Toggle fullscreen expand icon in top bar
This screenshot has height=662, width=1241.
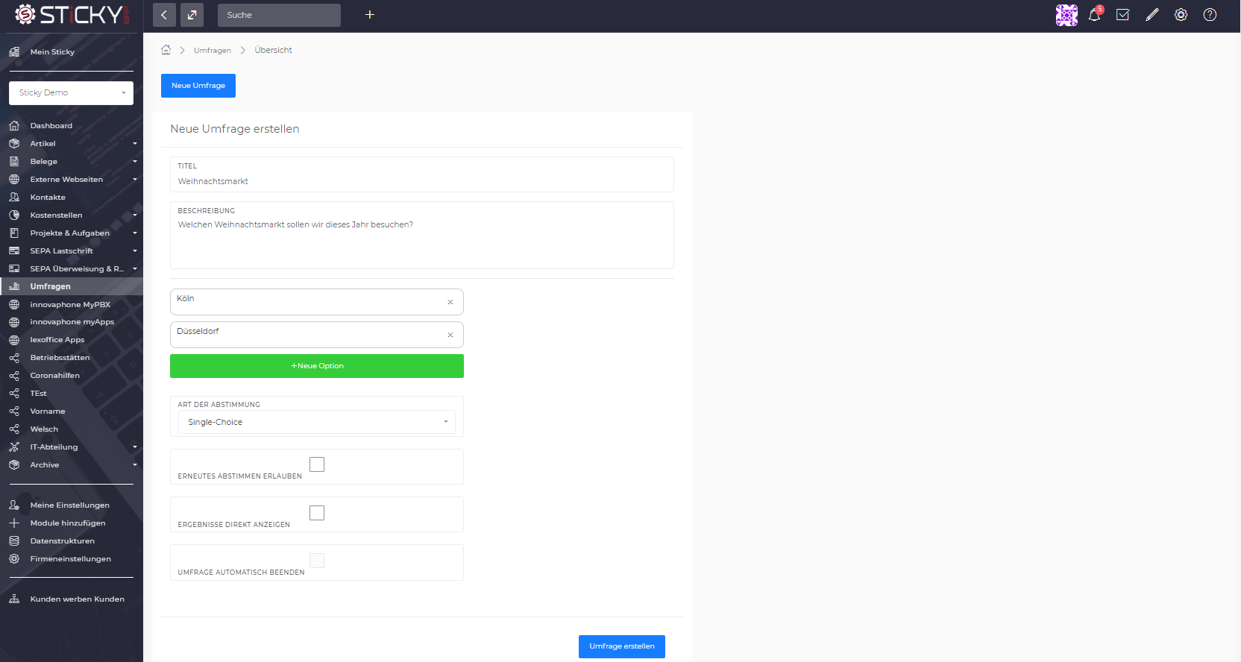(192, 15)
